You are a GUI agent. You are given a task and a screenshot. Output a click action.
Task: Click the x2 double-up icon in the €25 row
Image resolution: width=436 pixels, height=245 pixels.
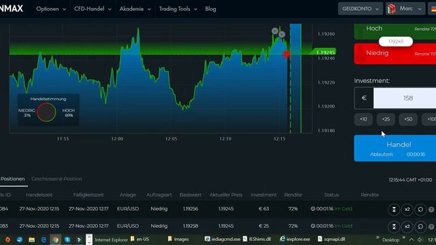407,227
